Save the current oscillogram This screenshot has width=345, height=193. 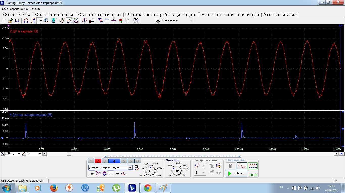[17, 21]
